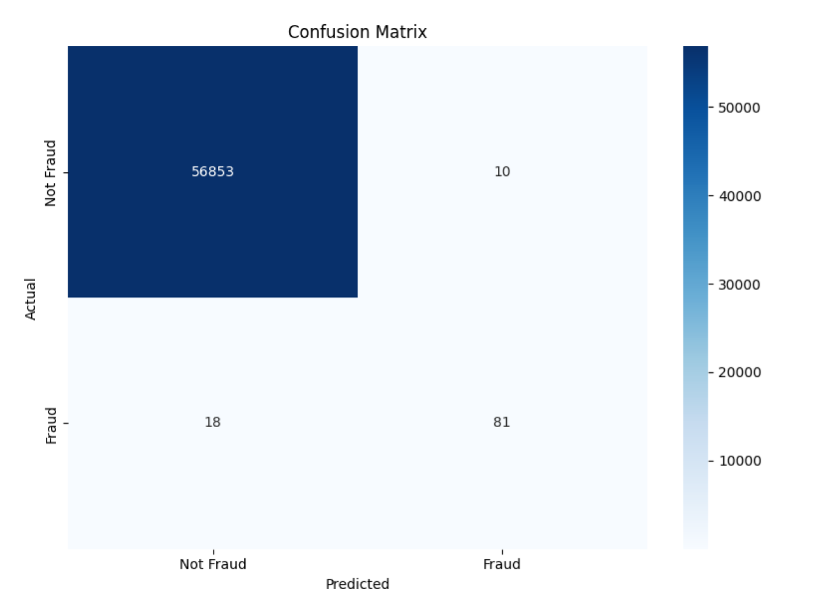Click the Predicted axis label
Viewport: 816px width, 612px height.
pyautogui.click(x=357, y=584)
